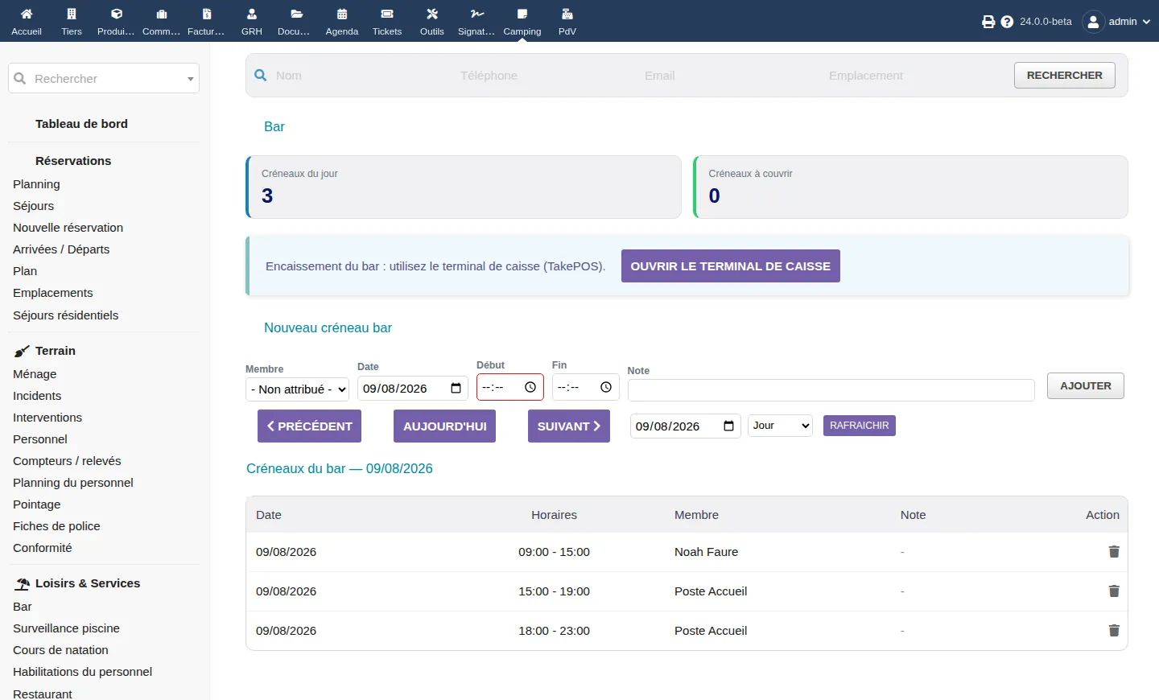Open the clock picker in Début field

point(530,387)
